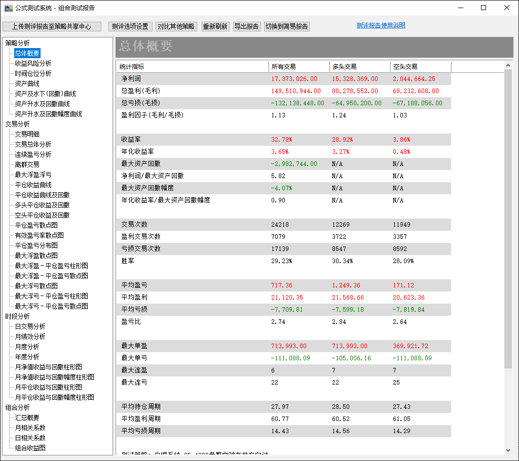
Task: Select 最大浮亏 - 平仓盈亏柱形图
Action: 52,296
